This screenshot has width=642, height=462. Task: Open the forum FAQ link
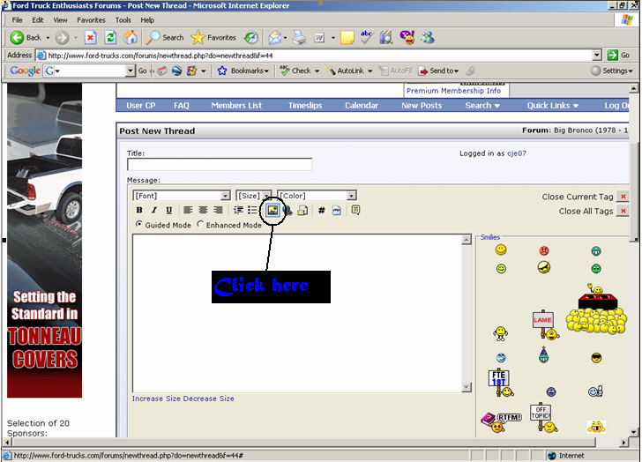coord(182,106)
